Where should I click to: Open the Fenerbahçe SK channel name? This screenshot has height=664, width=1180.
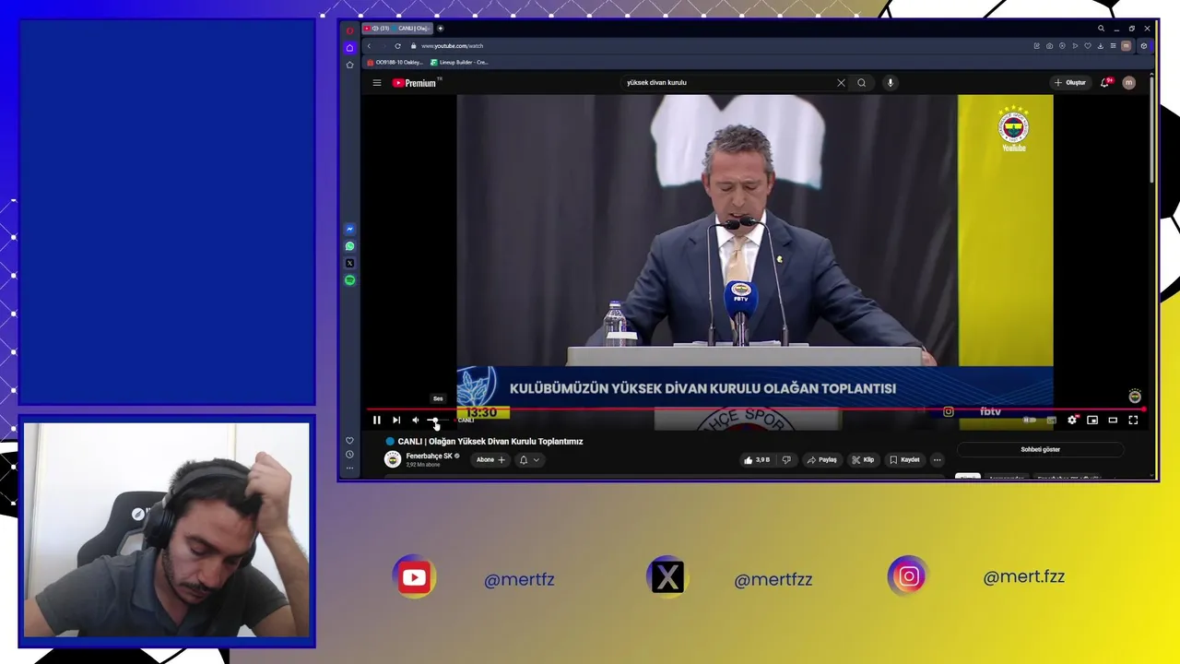(430, 456)
